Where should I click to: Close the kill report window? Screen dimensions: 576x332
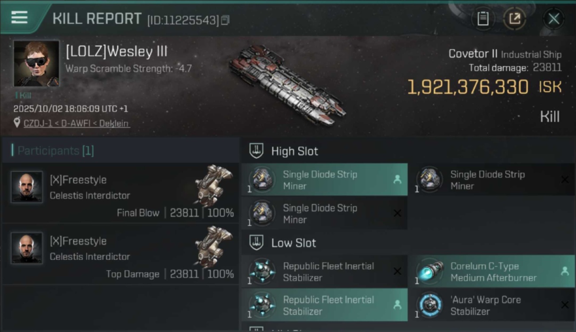(553, 19)
